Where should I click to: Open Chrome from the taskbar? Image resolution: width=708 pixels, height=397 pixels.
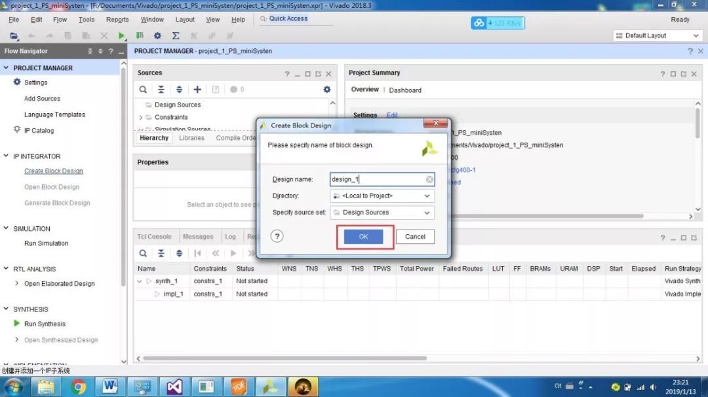pyautogui.click(x=78, y=387)
